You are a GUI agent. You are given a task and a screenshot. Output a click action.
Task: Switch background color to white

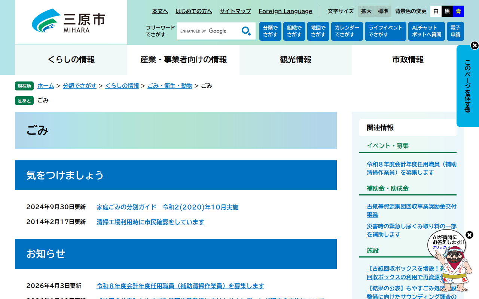pos(436,11)
